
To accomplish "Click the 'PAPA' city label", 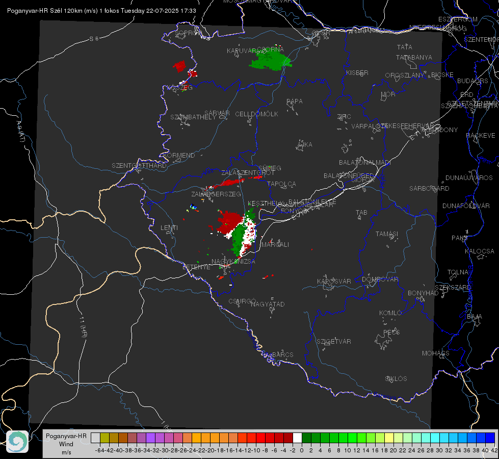I will point(295,101).
